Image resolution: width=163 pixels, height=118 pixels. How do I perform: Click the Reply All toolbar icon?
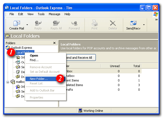click(56, 24)
